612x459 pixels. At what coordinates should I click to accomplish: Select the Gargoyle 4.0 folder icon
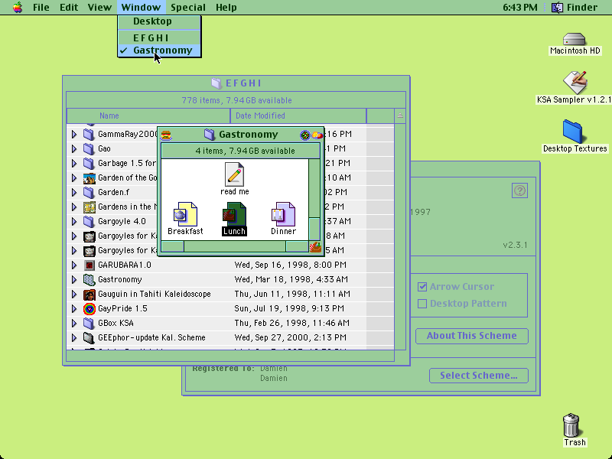(x=90, y=221)
